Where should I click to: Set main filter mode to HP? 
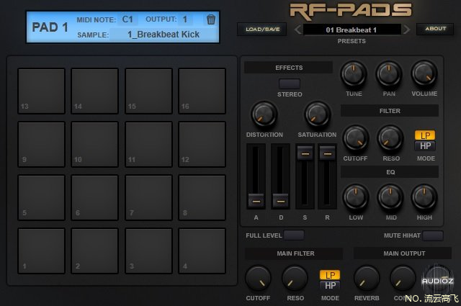tap(330, 285)
